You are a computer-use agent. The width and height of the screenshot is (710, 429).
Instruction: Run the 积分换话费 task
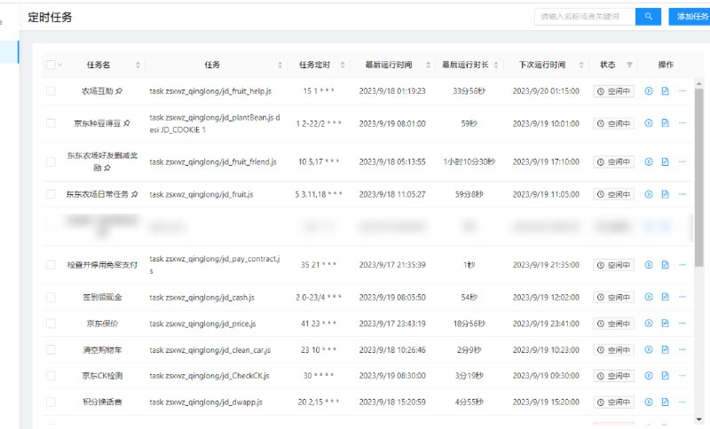[x=649, y=402]
